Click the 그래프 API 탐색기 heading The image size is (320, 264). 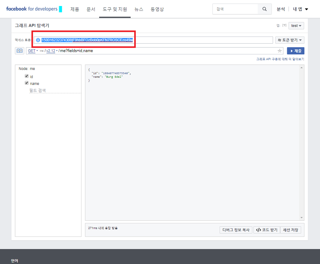32,26
